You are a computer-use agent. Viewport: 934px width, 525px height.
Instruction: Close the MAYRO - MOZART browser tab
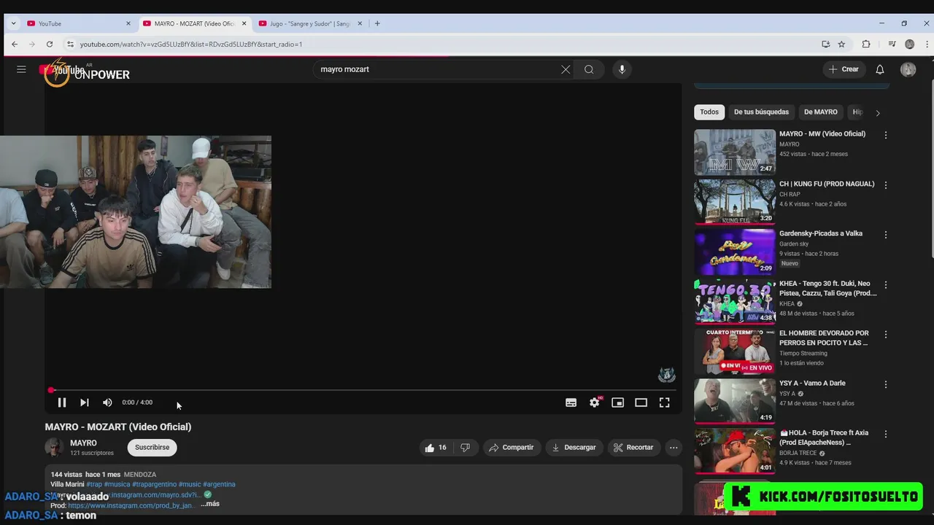click(244, 23)
